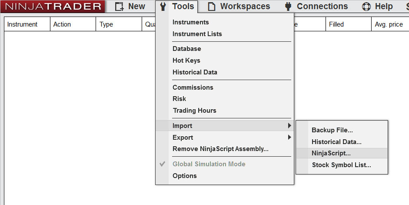Open Hot Keys settings

(186, 60)
